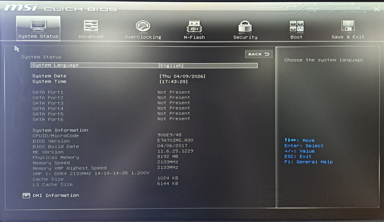Click the 'Choose the system language' help text
This screenshot has height=222, width=384.
pos(323,60)
